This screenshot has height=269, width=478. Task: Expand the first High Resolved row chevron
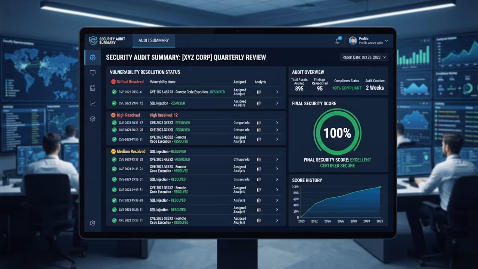tap(277, 123)
